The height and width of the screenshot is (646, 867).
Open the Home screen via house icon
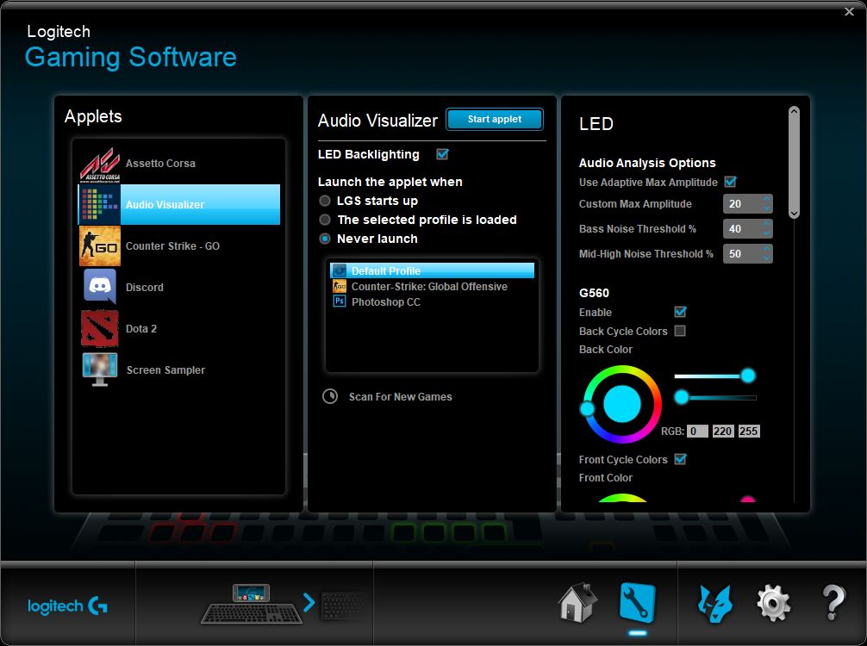pos(577,602)
